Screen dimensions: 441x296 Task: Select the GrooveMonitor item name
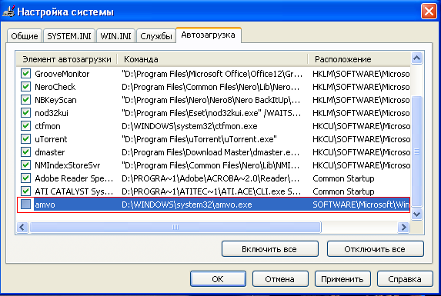[62, 74]
